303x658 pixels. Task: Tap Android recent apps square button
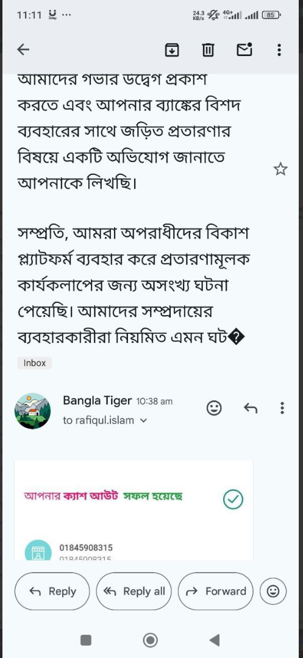pos(85,640)
